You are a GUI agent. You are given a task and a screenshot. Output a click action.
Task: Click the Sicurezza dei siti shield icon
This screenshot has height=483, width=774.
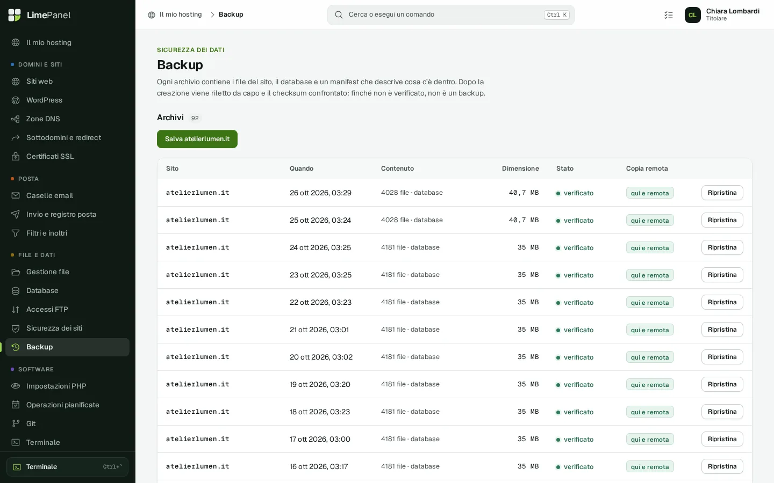pyautogui.click(x=16, y=328)
